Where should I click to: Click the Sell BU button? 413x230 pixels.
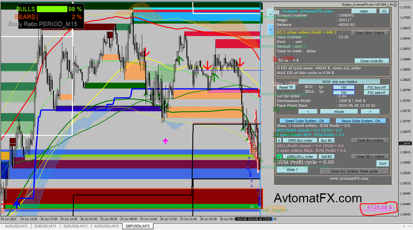327,157
